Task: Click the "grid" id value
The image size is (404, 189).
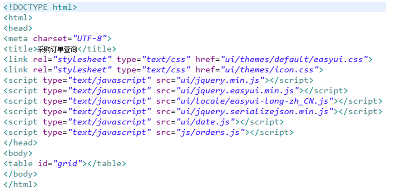Action: pos(67,164)
